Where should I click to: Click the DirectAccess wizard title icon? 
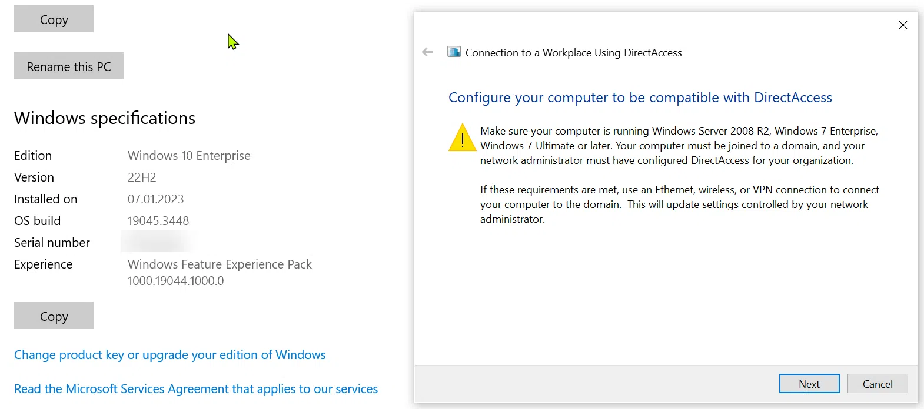[454, 52]
